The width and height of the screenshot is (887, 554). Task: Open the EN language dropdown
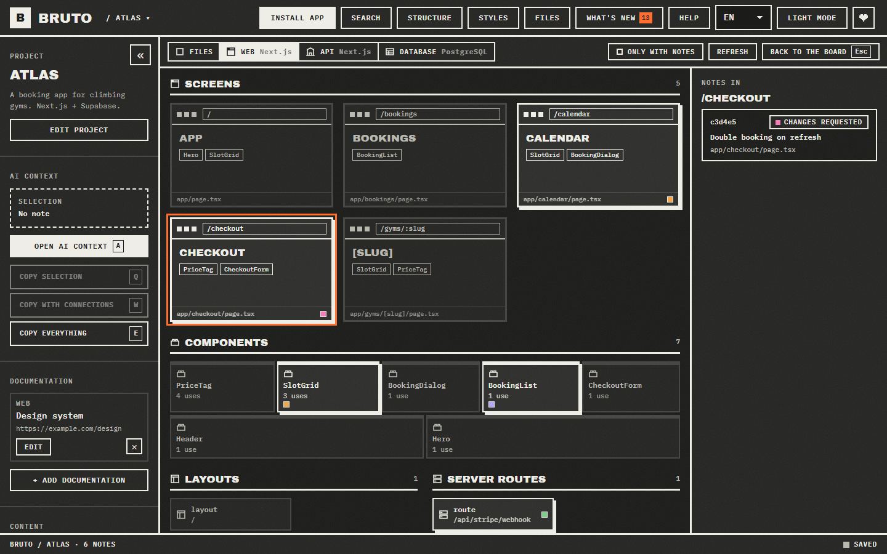tap(743, 18)
